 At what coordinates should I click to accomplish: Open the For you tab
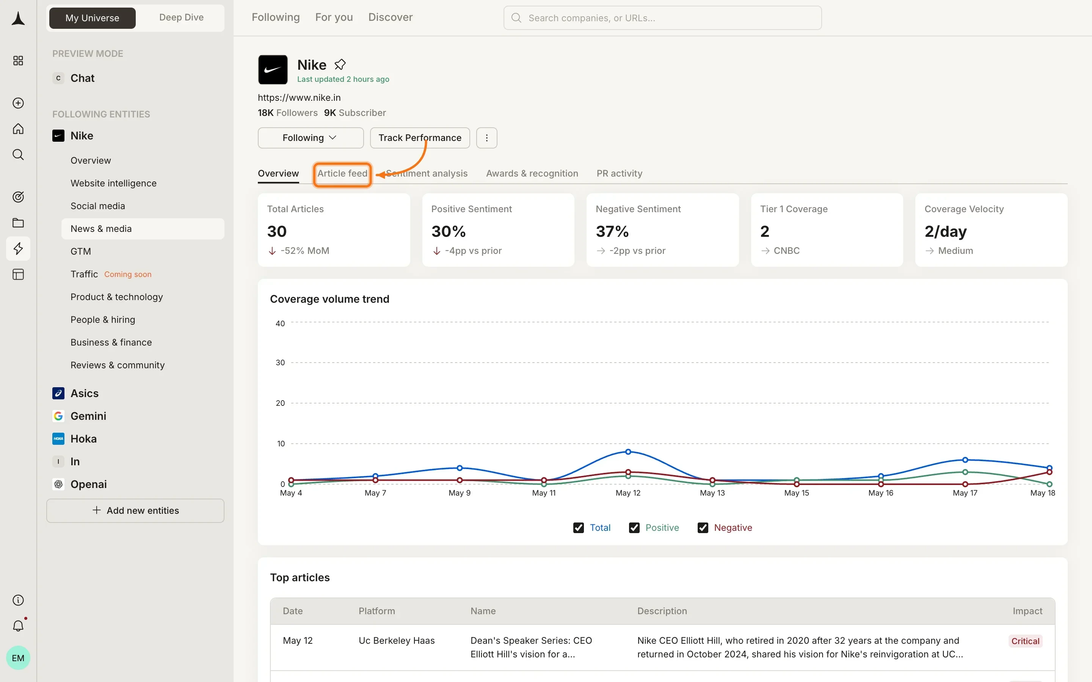click(x=334, y=17)
